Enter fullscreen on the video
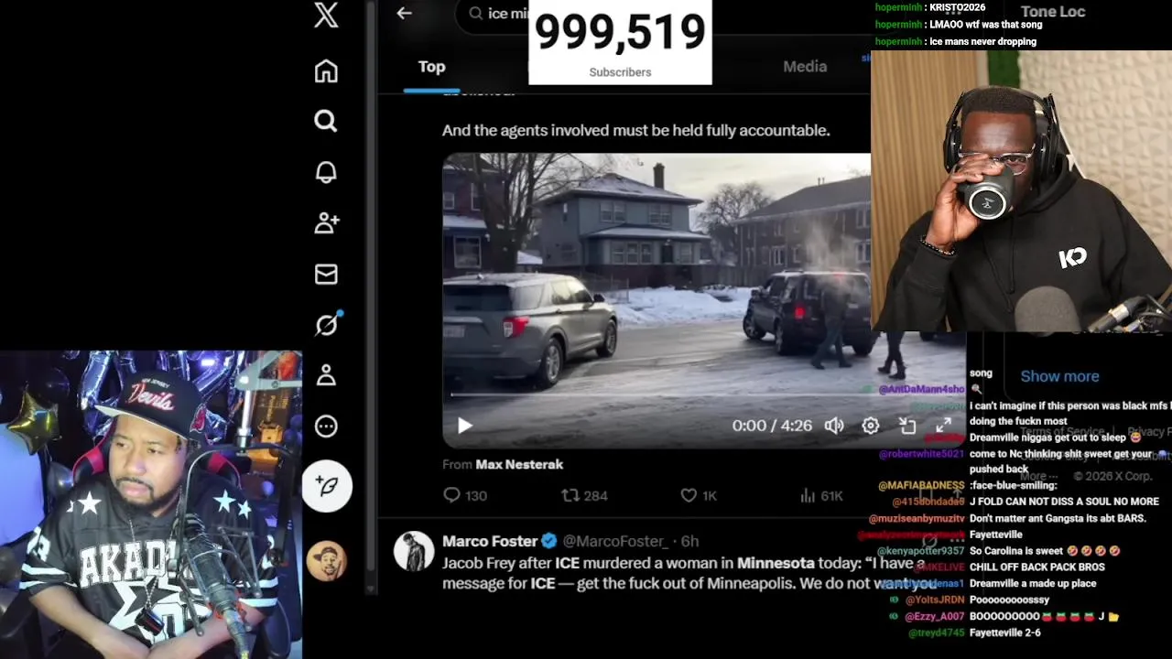Image resolution: width=1172 pixels, height=659 pixels. 943,426
